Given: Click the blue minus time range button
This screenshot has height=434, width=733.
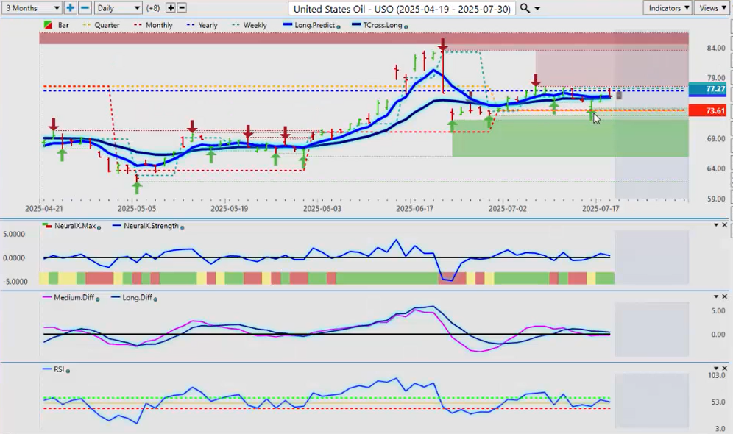Looking at the screenshot, I should click(x=85, y=7).
